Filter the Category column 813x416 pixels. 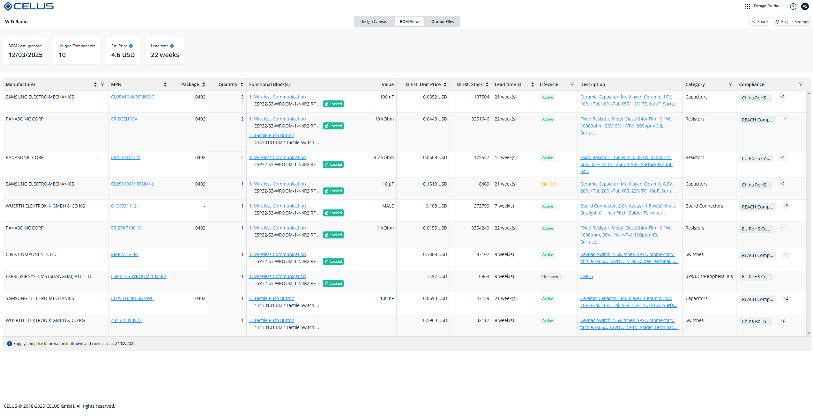click(x=731, y=84)
